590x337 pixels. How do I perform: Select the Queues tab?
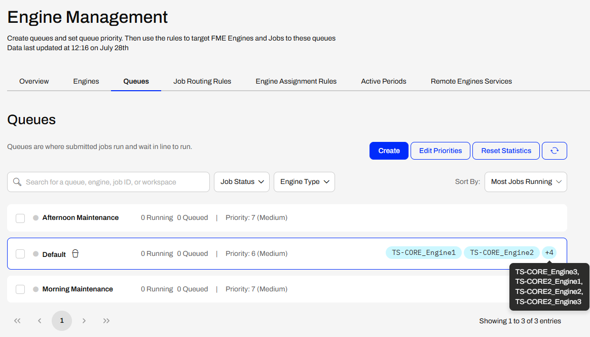coord(136,81)
